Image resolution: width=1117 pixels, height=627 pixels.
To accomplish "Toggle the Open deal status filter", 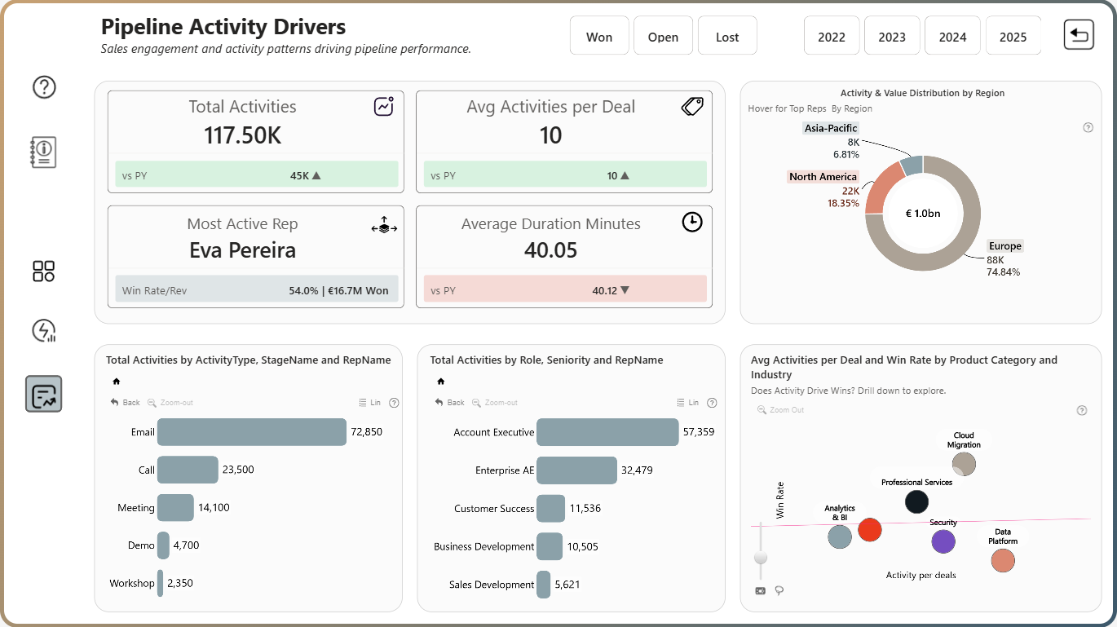I will point(663,36).
